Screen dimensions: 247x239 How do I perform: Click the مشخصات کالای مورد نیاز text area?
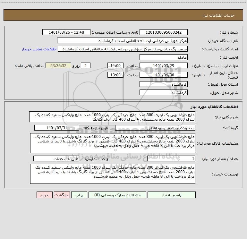113,143
